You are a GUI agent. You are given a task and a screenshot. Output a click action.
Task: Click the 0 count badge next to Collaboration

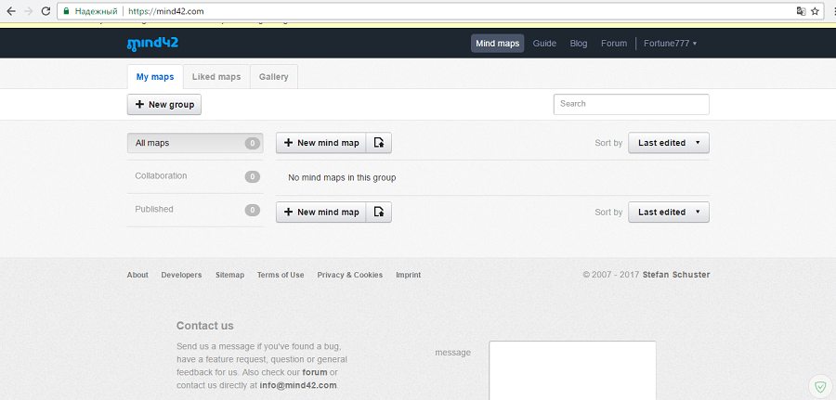[x=253, y=177]
